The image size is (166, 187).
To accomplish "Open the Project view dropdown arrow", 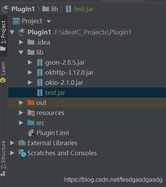I will pos(49,21).
